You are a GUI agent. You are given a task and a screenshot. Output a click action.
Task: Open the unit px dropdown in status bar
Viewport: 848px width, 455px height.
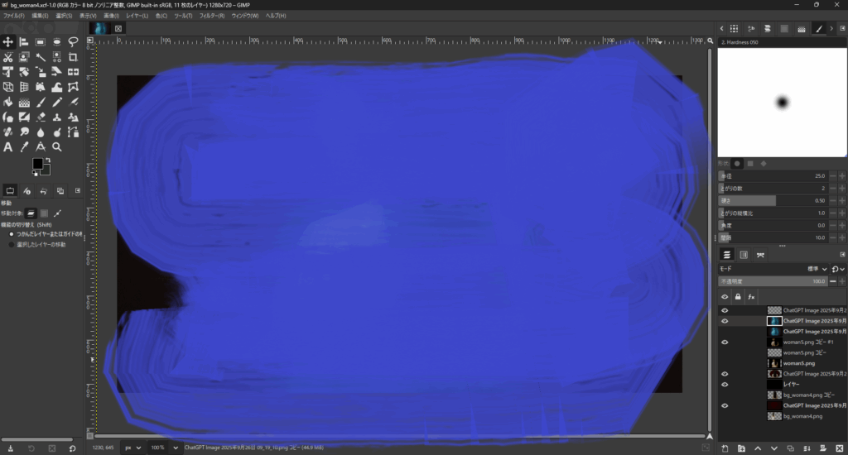[x=132, y=447]
